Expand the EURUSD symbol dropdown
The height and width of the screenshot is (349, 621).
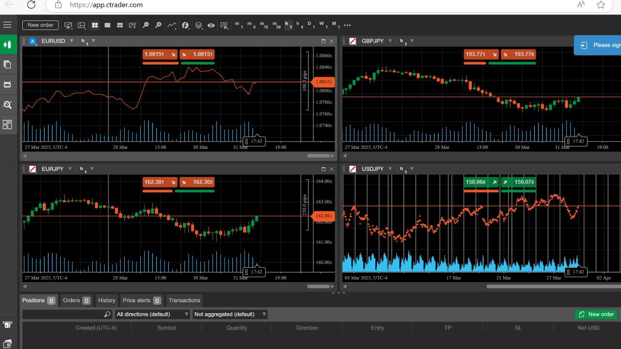point(71,41)
